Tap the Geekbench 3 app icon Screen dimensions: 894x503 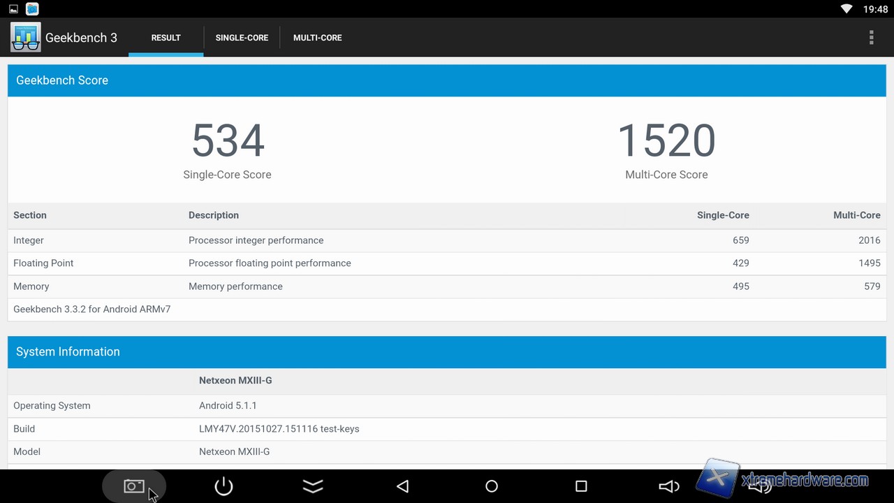tap(26, 38)
